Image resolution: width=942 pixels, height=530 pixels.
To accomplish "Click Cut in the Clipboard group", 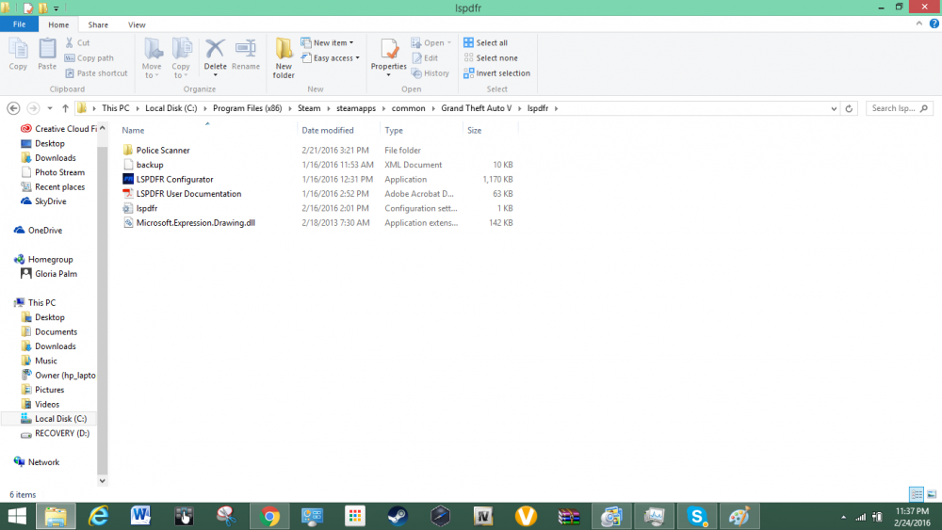I will click(77, 42).
